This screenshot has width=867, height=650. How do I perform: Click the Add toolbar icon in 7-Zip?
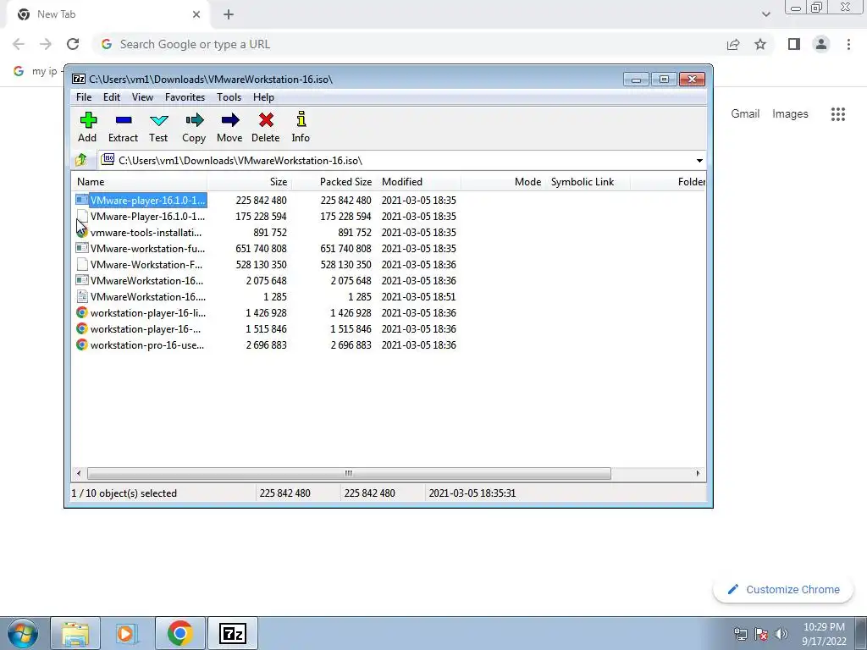pos(88,120)
